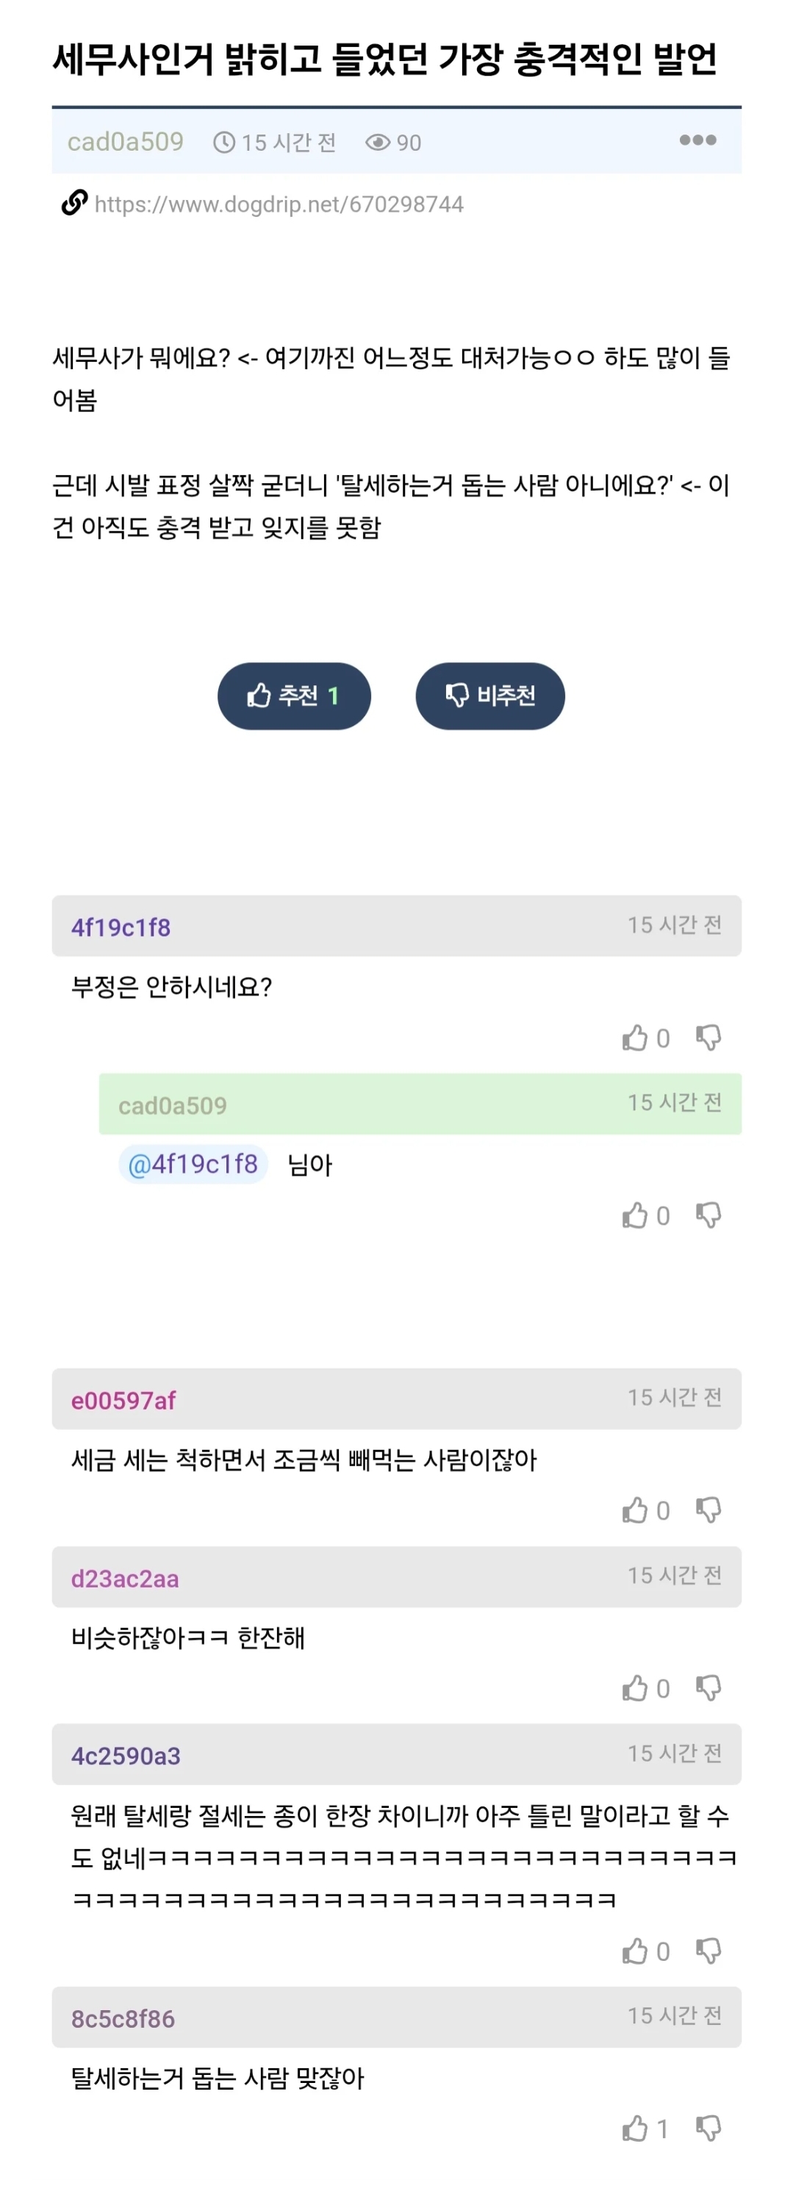This screenshot has width=793, height=2194.
Task: Downvote the comment by 4f19c1f8
Action: pos(708,1037)
